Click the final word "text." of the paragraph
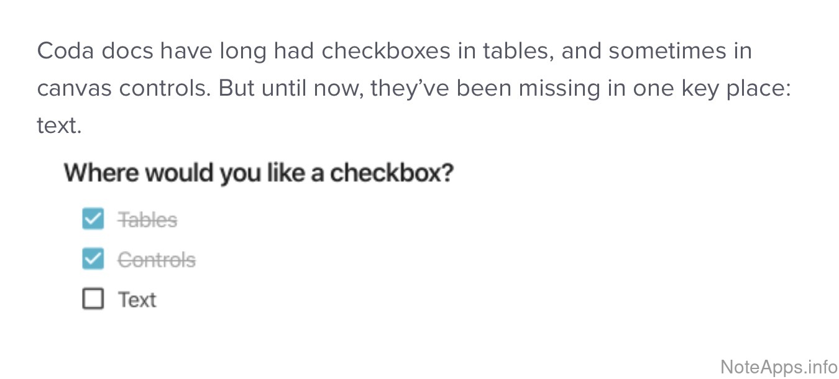839x379 pixels. (59, 126)
